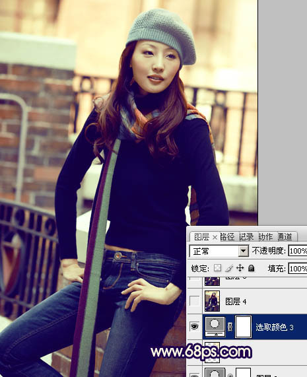Click the 填充 fill value field
Image resolution: width=307 pixels, height=377 pixels.
tap(298, 269)
